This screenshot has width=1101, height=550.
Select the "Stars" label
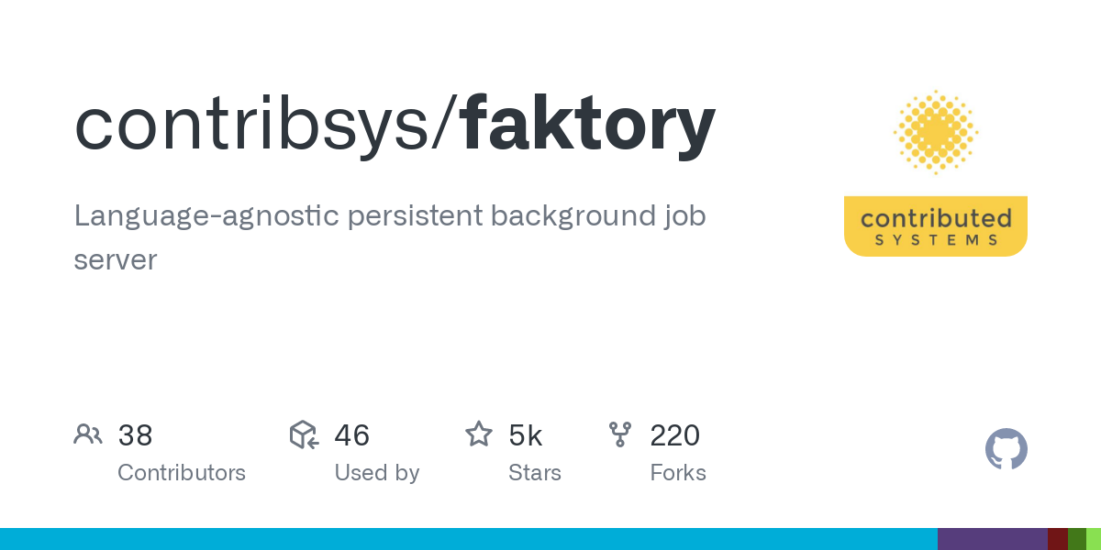(535, 473)
